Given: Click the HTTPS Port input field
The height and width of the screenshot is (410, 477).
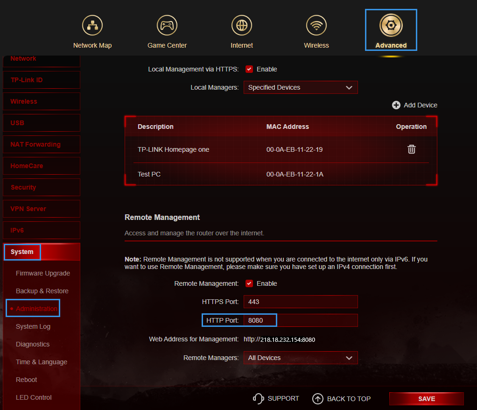Looking at the screenshot, I should point(301,302).
